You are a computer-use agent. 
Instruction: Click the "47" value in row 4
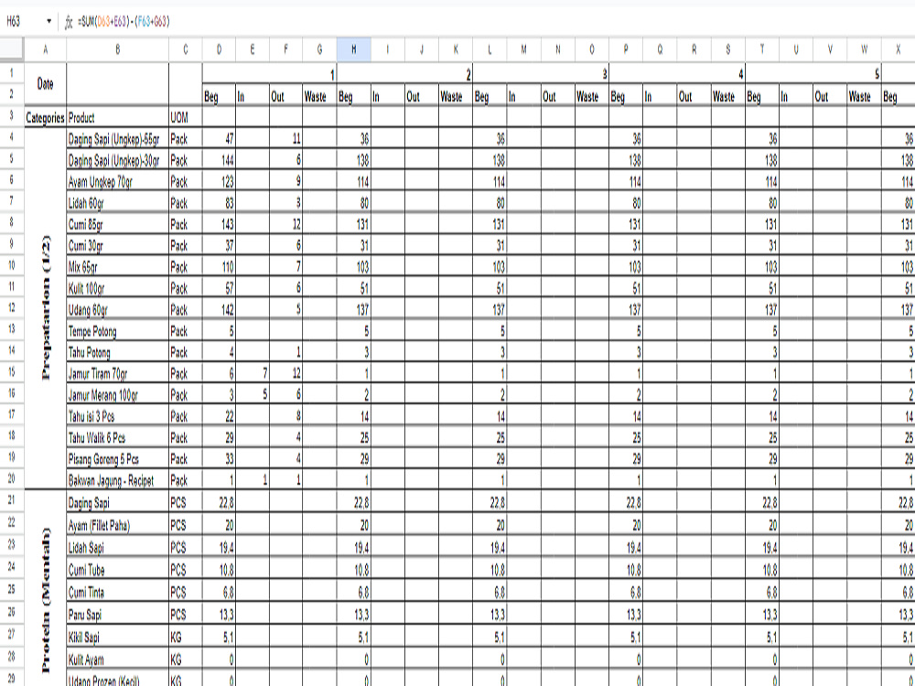point(219,139)
